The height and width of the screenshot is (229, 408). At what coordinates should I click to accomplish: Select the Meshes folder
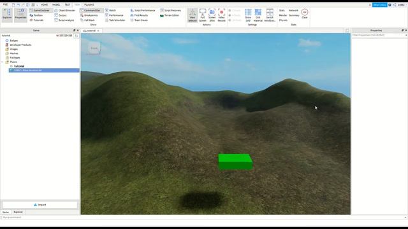click(x=14, y=53)
